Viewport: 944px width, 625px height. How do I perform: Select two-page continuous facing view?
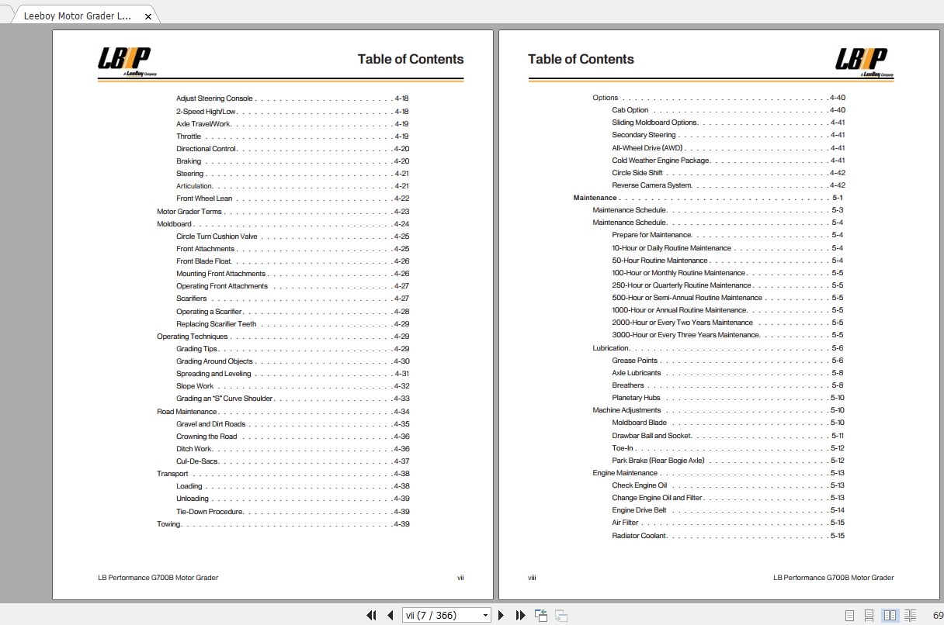tap(910, 616)
